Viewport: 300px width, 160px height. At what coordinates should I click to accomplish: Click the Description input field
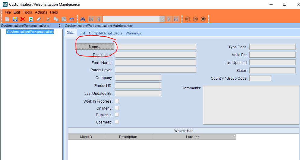[x=156, y=55]
